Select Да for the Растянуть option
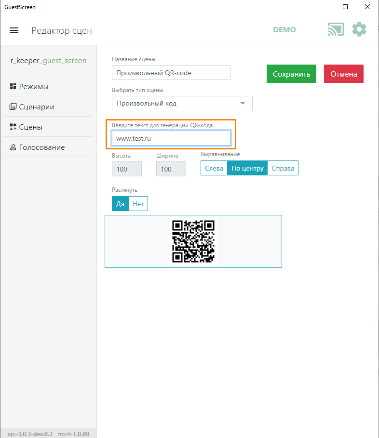This screenshot has width=379, height=438. [120, 204]
